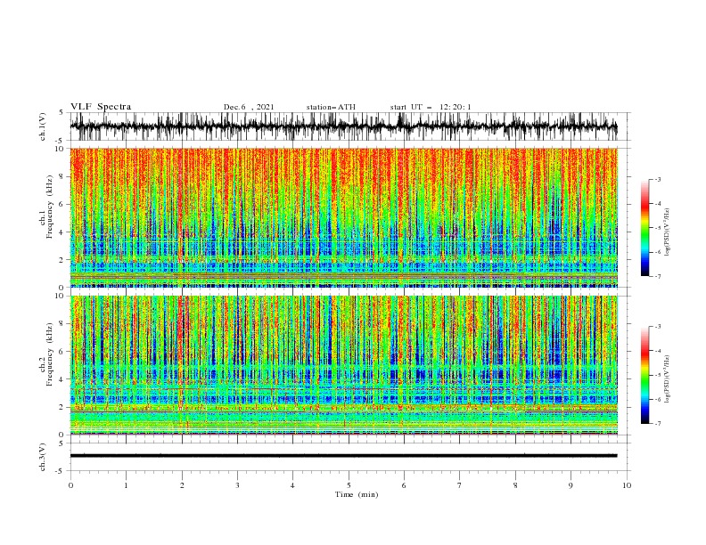Click the 'VLF Spectra' title text

pyautogui.click(x=101, y=107)
